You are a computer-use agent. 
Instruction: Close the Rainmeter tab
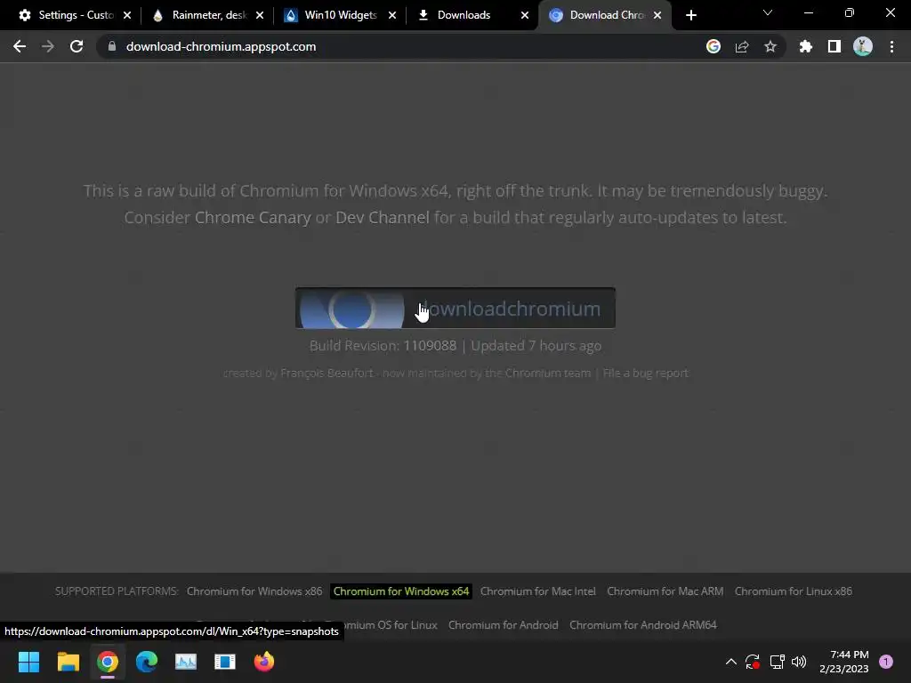click(260, 15)
